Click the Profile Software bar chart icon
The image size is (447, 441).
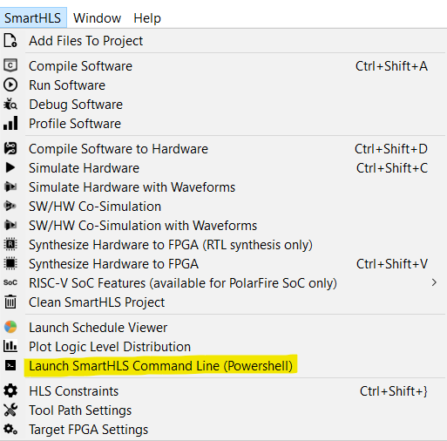tap(10, 123)
